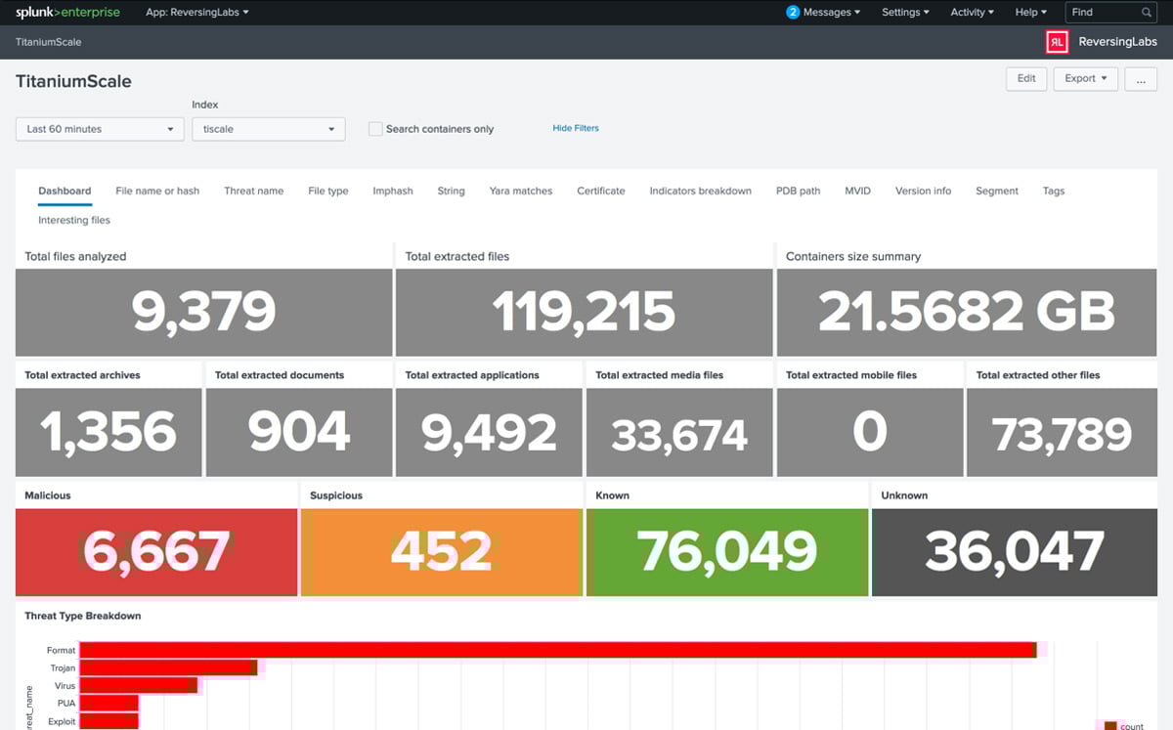
Task: Click the ReversingLabs RL logo icon
Action: (x=1057, y=42)
